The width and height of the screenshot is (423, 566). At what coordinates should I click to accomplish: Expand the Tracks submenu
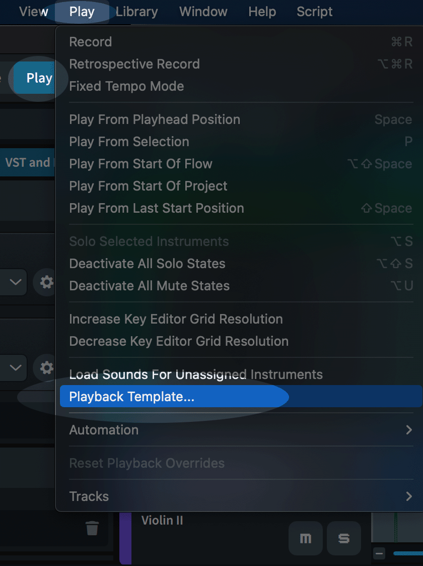pyautogui.click(x=241, y=496)
